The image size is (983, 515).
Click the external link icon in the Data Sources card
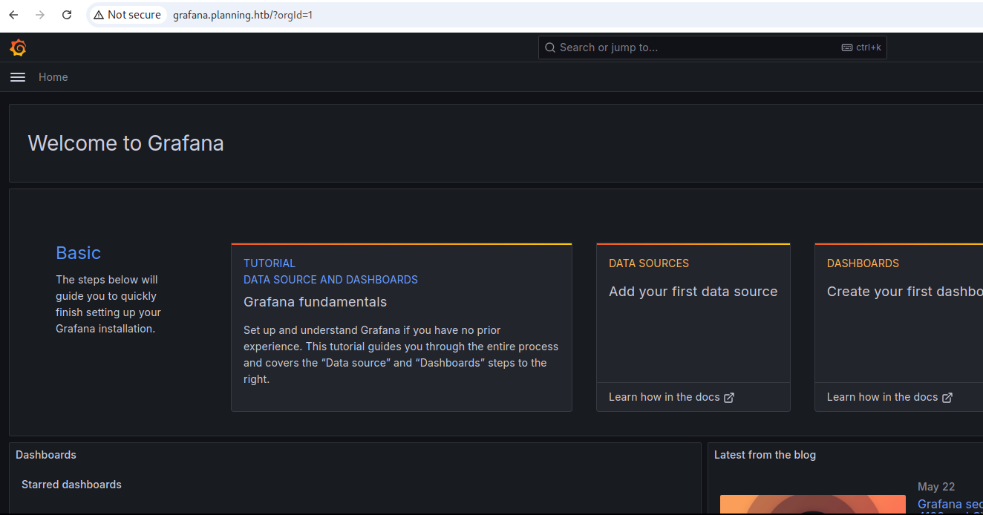tap(729, 398)
